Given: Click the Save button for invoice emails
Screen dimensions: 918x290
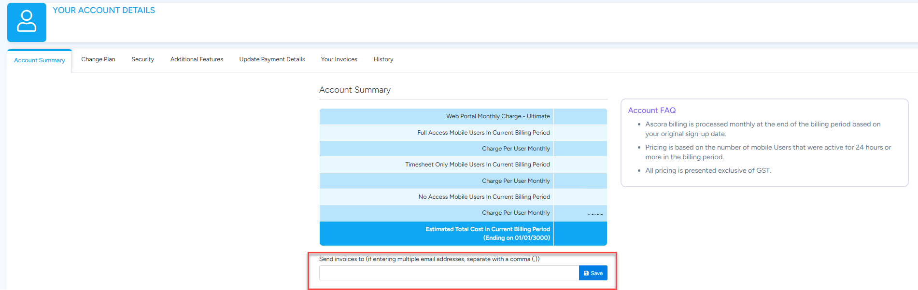Looking at the screenshot, I should point(593,273).
